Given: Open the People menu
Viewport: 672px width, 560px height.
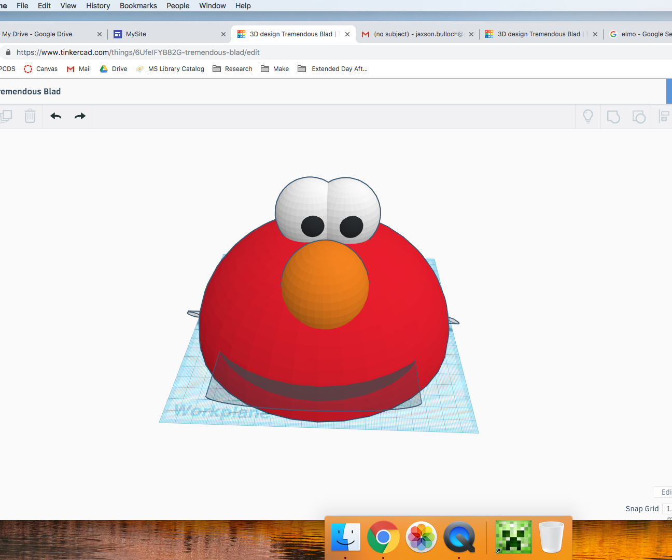Looking at the screenshot, I should click(x=178, y=6).
